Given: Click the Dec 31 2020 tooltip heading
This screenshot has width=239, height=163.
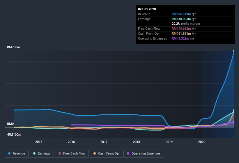Looking at the screenshot, I should pos(147,9).
